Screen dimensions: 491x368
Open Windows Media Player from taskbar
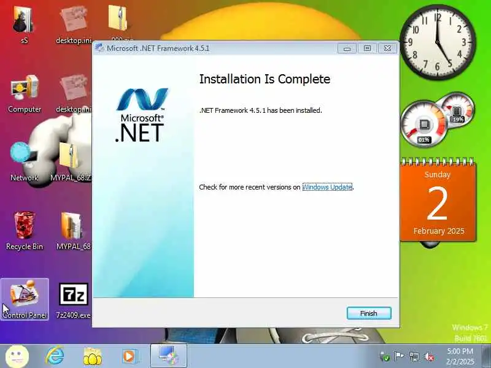(x=130, y=356)
